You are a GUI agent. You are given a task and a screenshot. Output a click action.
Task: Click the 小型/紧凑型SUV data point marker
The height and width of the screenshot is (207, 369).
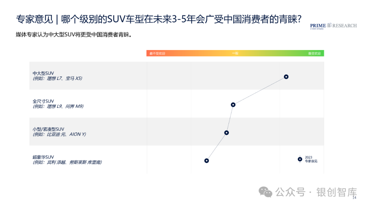point(227,133)
